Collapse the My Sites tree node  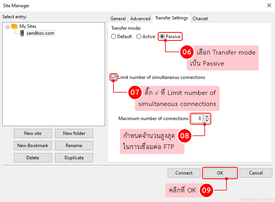coord(8,27)
